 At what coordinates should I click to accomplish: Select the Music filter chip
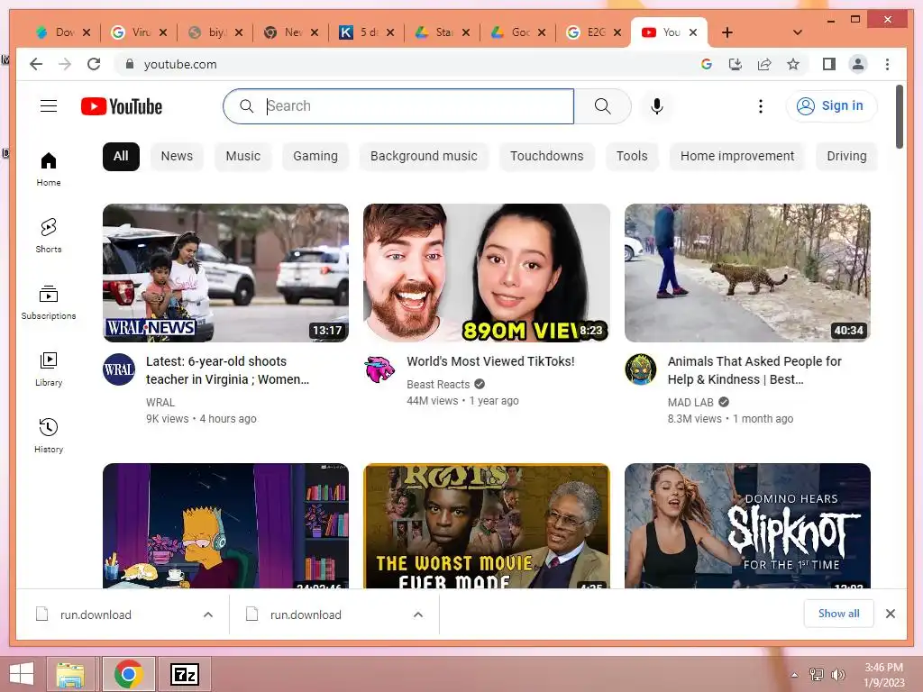242,157
